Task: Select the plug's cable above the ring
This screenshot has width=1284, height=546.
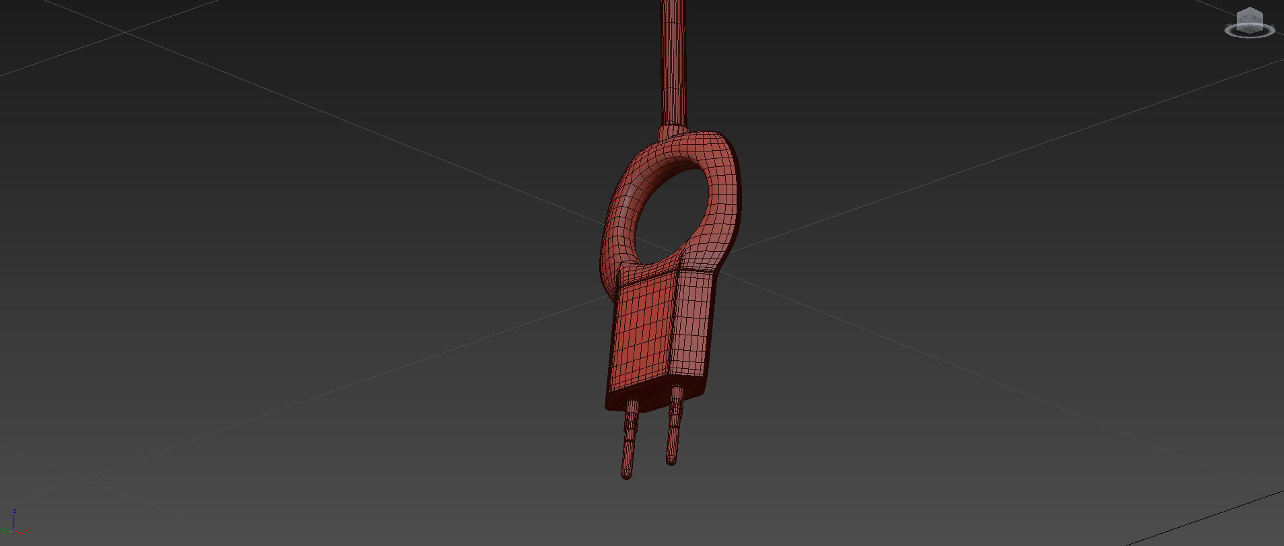Action: pos(673,64)
